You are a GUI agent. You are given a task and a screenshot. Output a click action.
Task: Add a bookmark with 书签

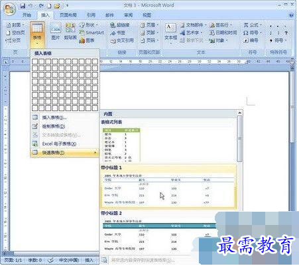tap(118, 32)
